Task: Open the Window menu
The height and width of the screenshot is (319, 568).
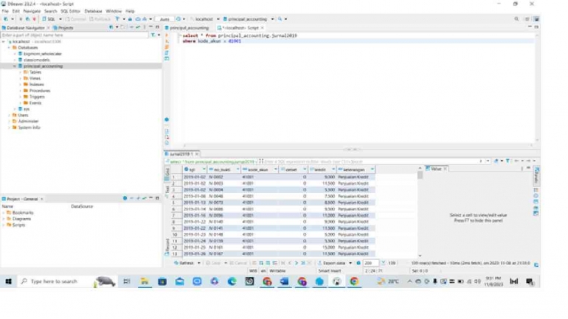Action: coord(114,11)
